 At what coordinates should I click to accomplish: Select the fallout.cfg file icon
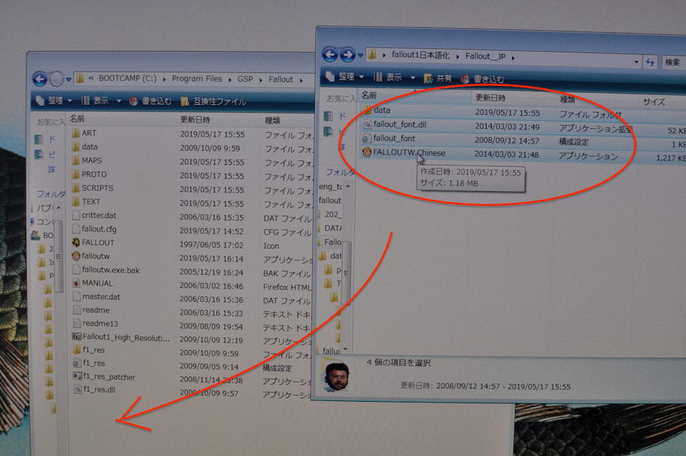click(76, 229)
